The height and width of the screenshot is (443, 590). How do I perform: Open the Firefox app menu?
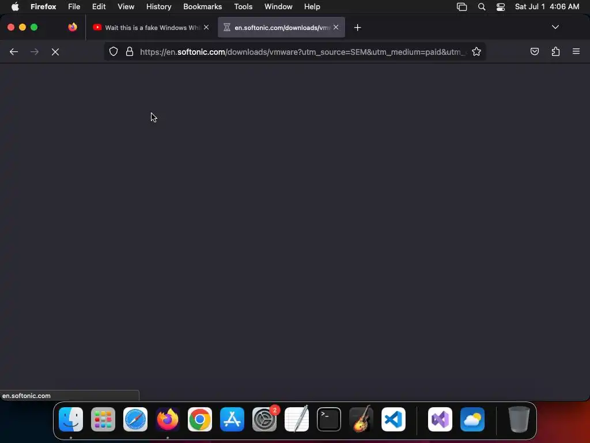pos(43,6)
